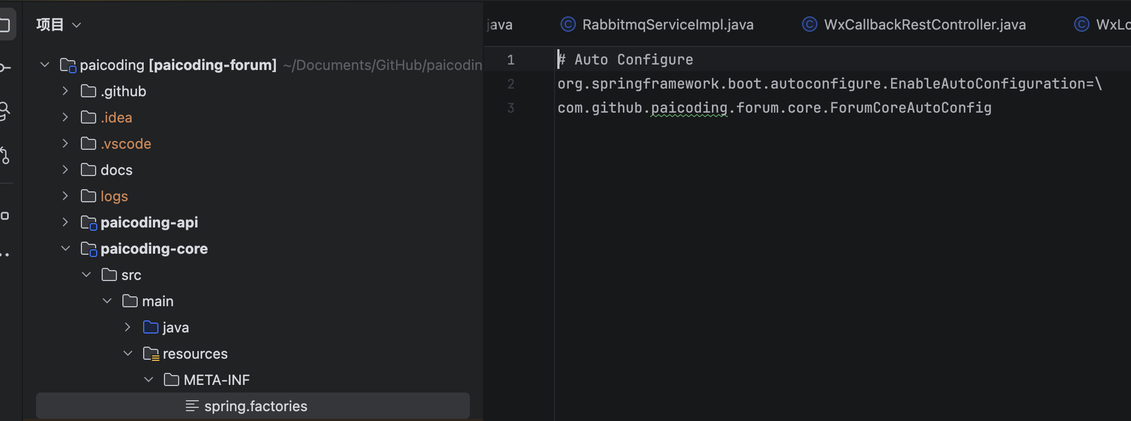Open the Pull Requests sidebar icon
This screenshot has height=421, width=1131.
click(5, 155)
